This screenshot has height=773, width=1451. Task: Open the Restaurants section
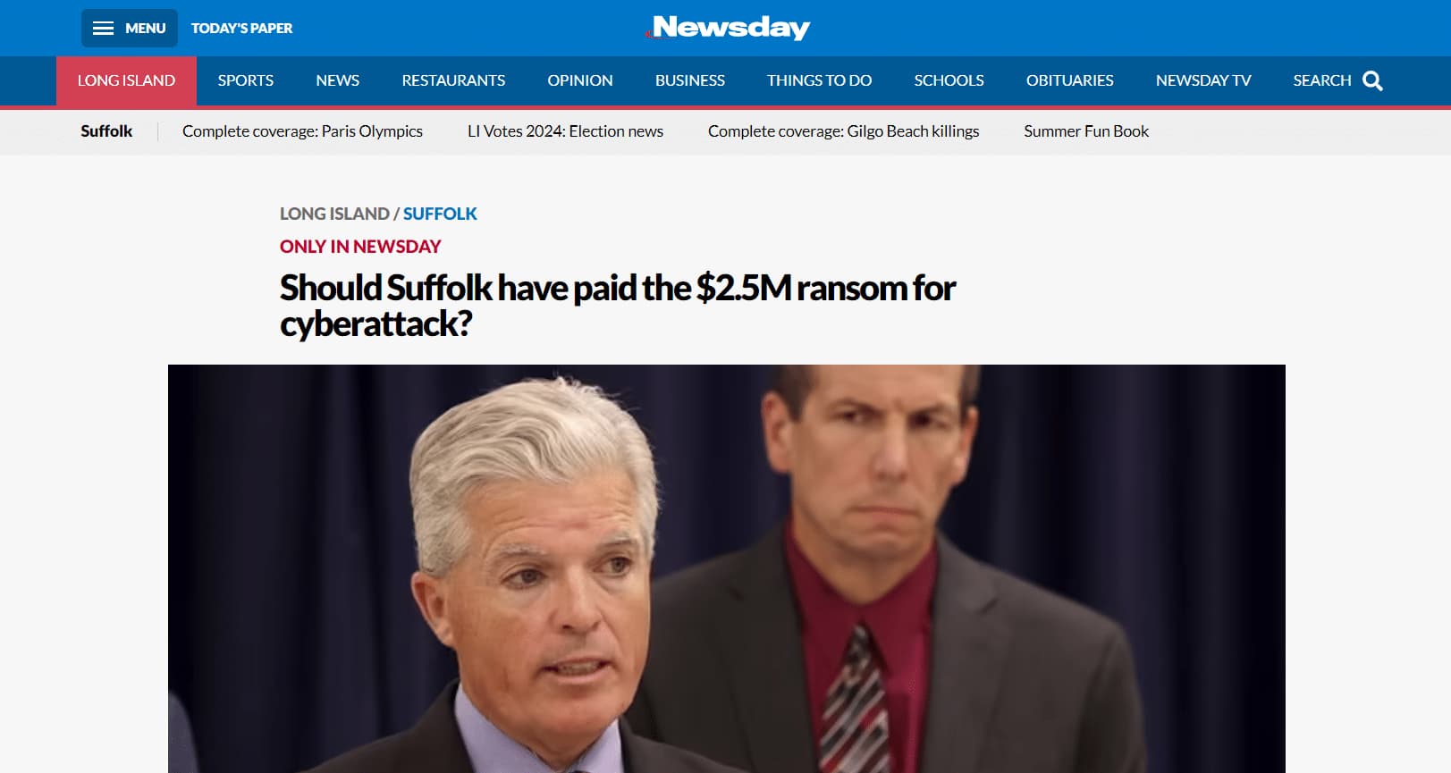[x=453, y=80]
